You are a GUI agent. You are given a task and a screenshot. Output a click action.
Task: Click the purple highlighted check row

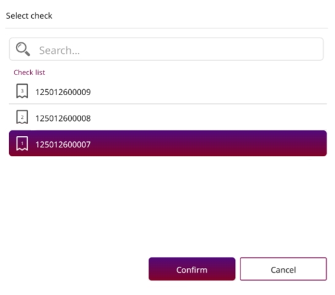(x=167, y=143)
